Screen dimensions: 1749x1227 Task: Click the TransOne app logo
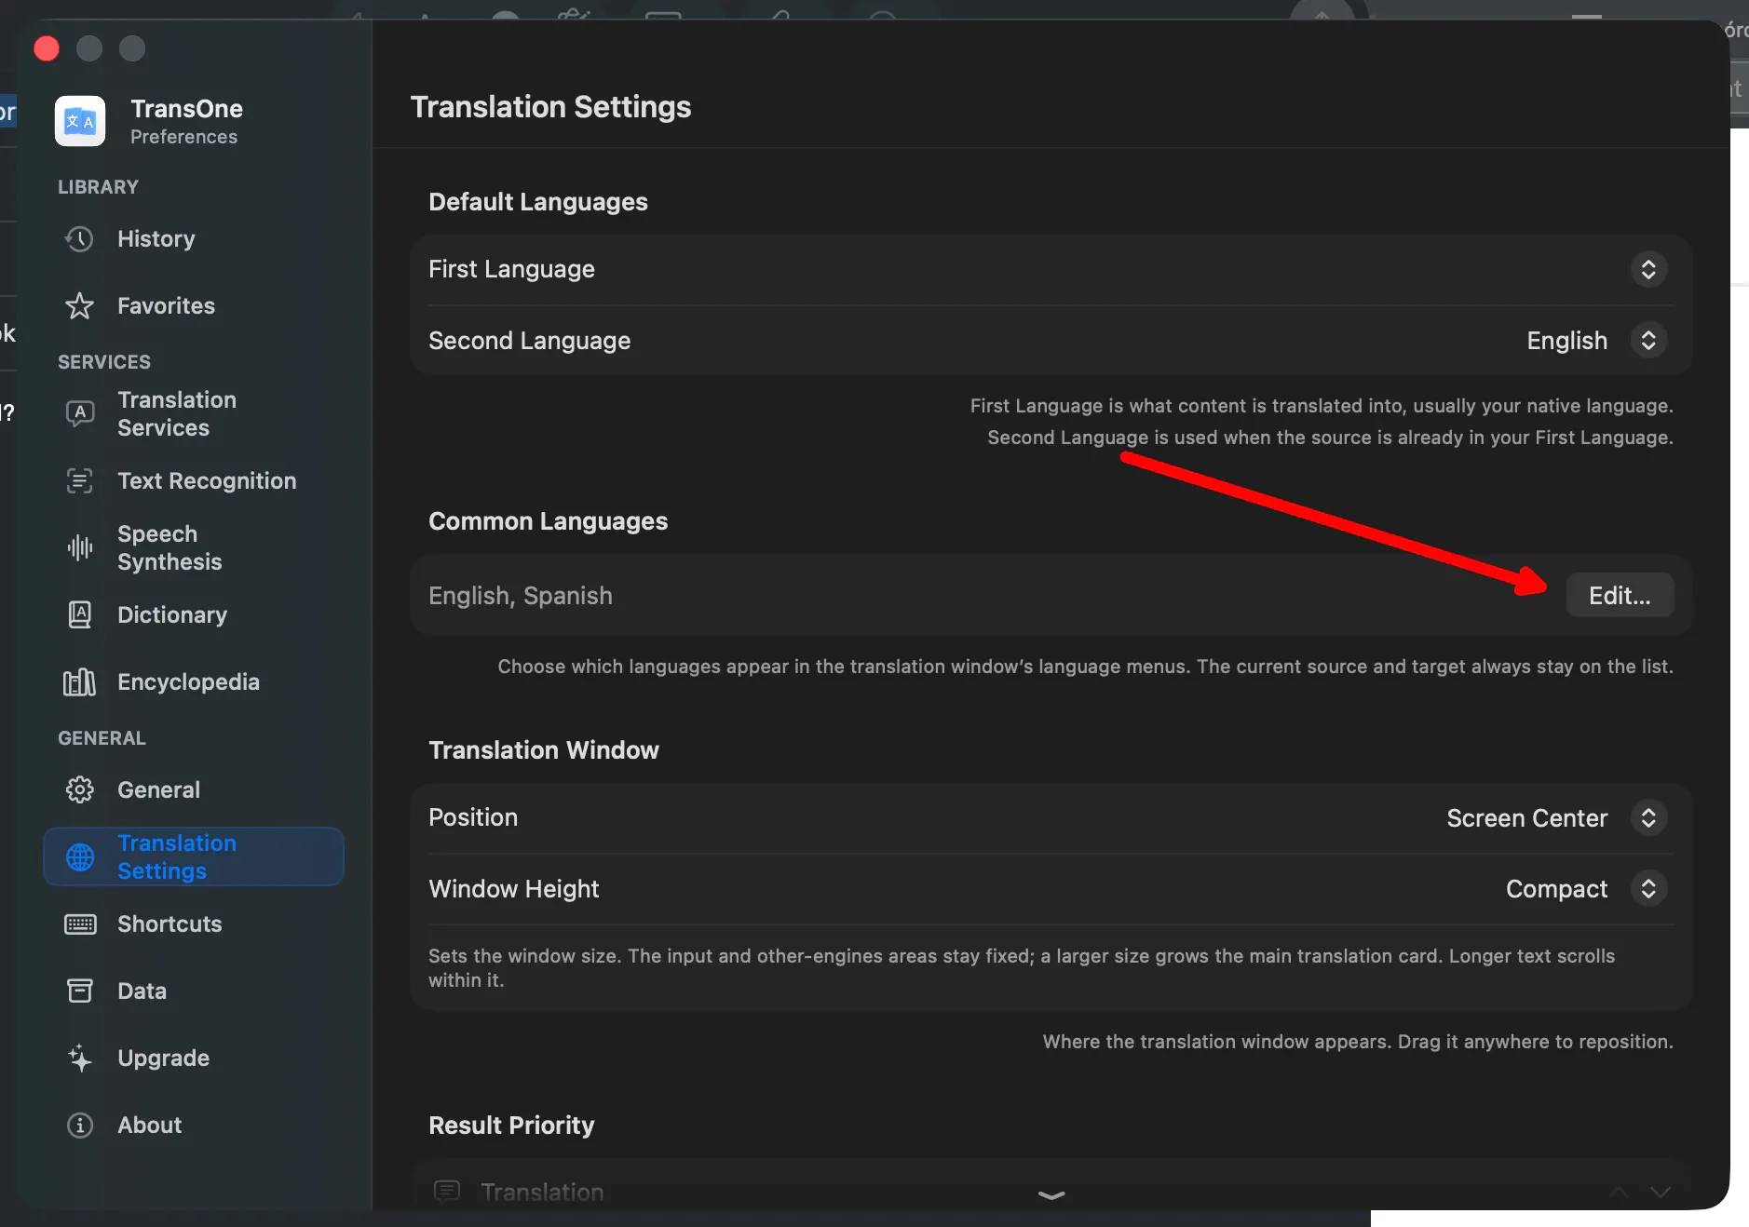[x=80, y=121]
